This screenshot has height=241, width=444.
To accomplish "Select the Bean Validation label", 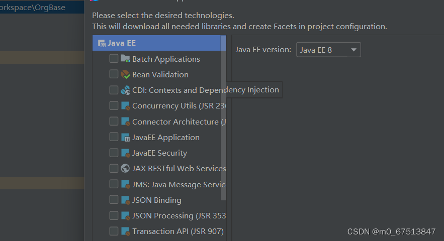I will 160,75.
